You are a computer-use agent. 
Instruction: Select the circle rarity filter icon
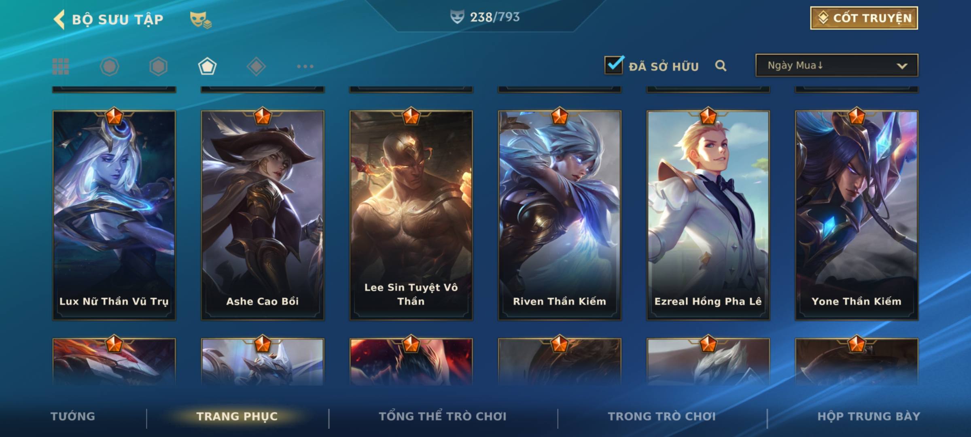click(x=109, y=66)
